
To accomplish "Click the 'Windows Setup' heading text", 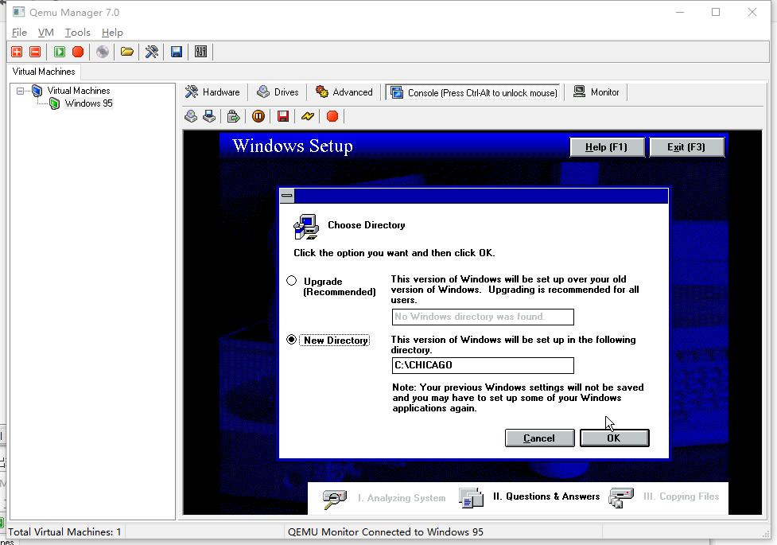I will click(x=293, y=146).
